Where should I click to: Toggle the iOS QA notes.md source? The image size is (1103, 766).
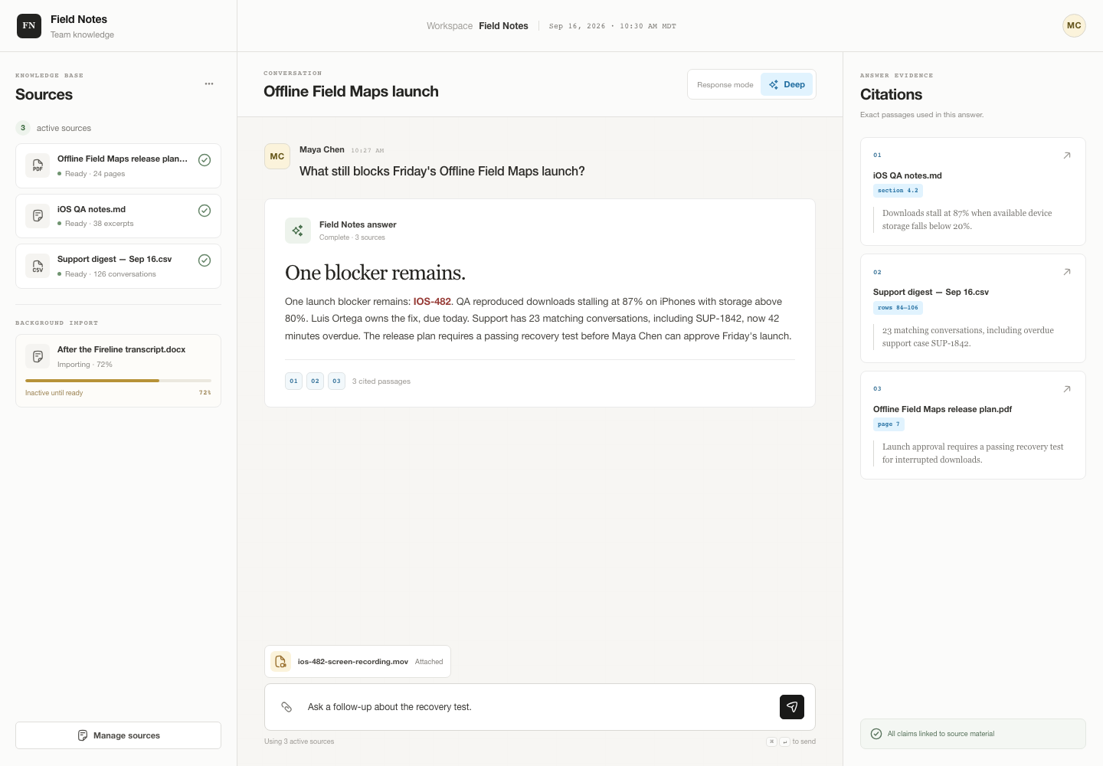pyautogui.click(x=205, y=211)
